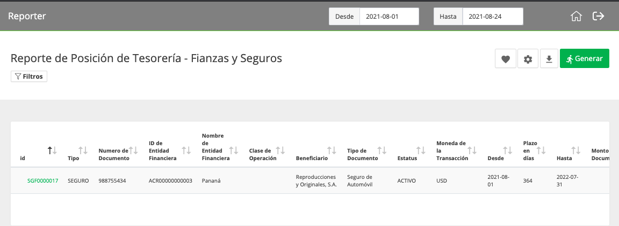
Task: Expand the Filtros filter panel
Action: click(29, 77)
